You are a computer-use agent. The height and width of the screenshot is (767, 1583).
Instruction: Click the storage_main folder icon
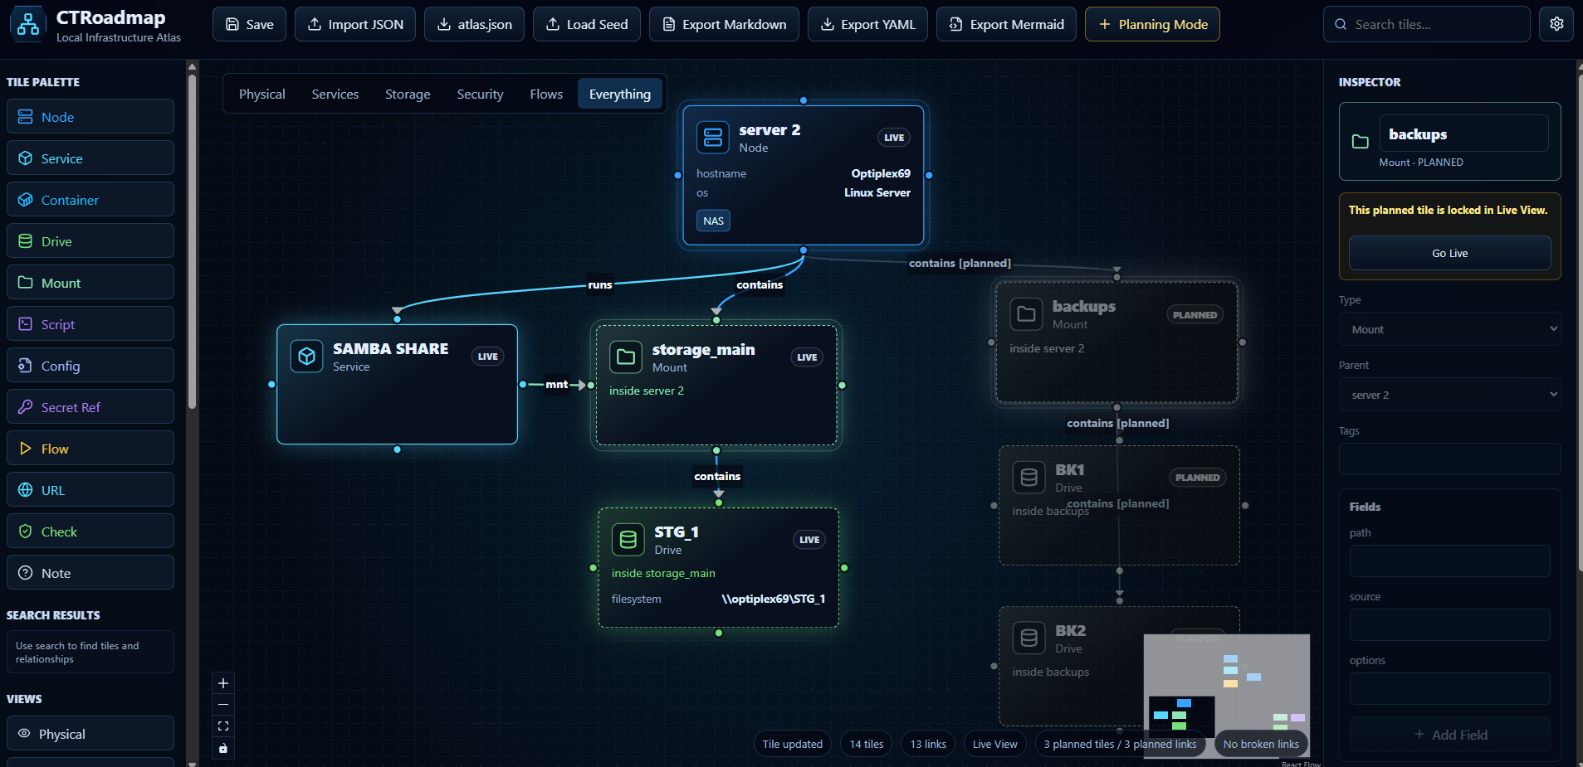(626, 357)
